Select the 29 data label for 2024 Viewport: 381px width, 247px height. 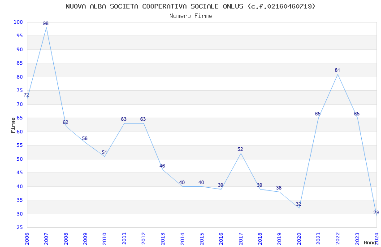376,212
